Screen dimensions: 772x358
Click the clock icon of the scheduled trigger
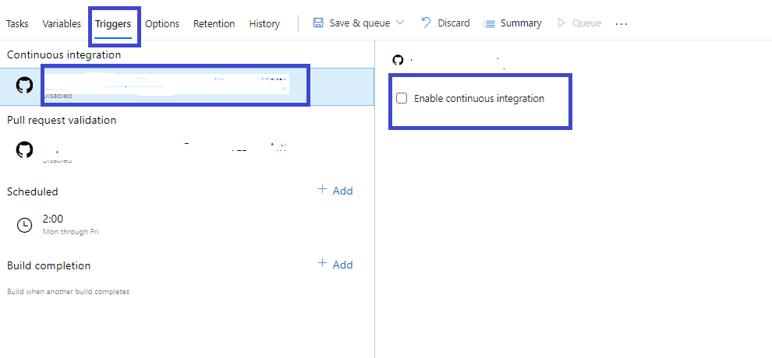25,224
